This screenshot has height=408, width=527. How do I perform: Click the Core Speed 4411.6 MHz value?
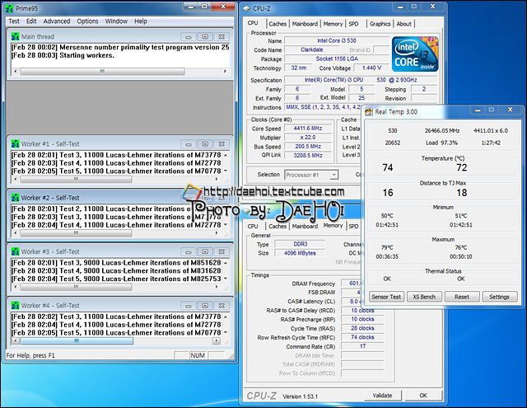[307, 129]
